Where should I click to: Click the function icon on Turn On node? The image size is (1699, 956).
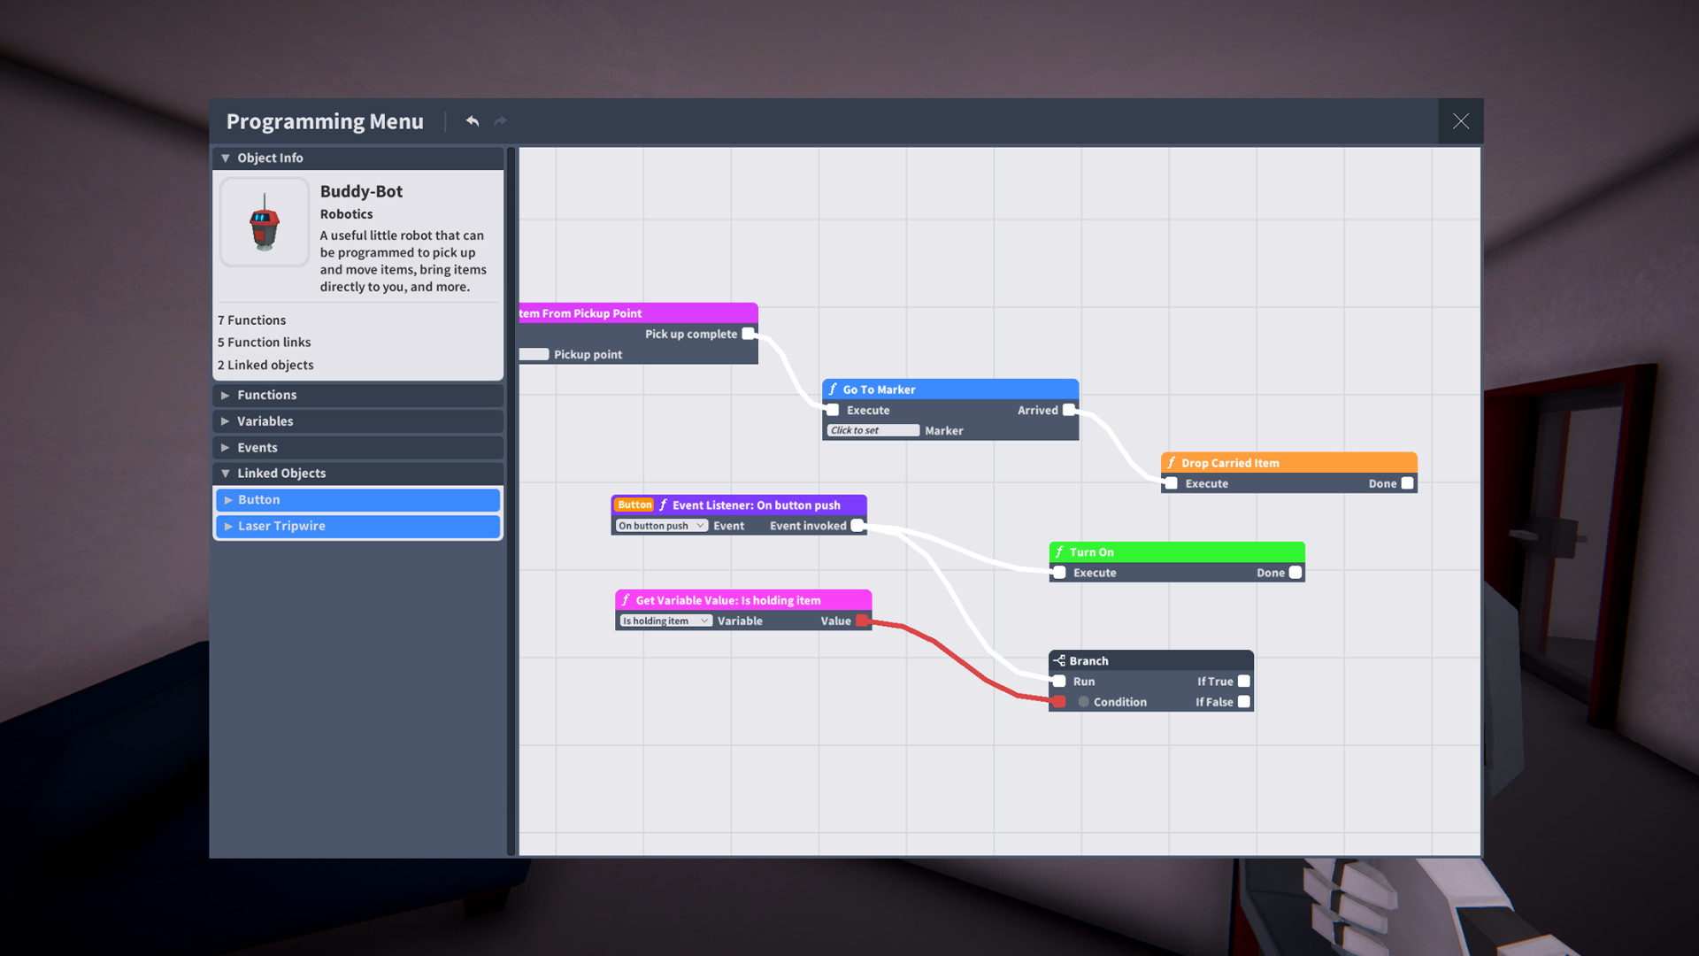pyautogui.click(x=1060, y=552)
